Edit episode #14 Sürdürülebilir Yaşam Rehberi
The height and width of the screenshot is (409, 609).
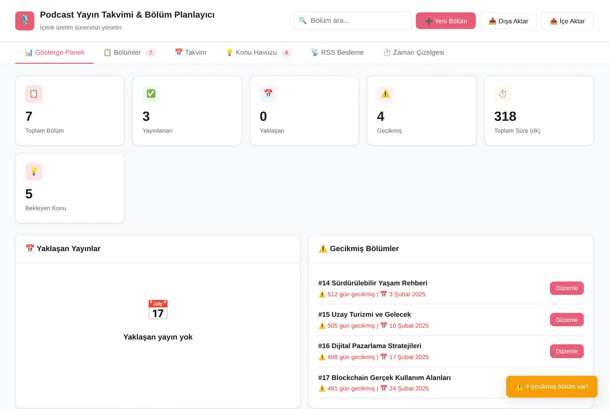coord(567,288)
